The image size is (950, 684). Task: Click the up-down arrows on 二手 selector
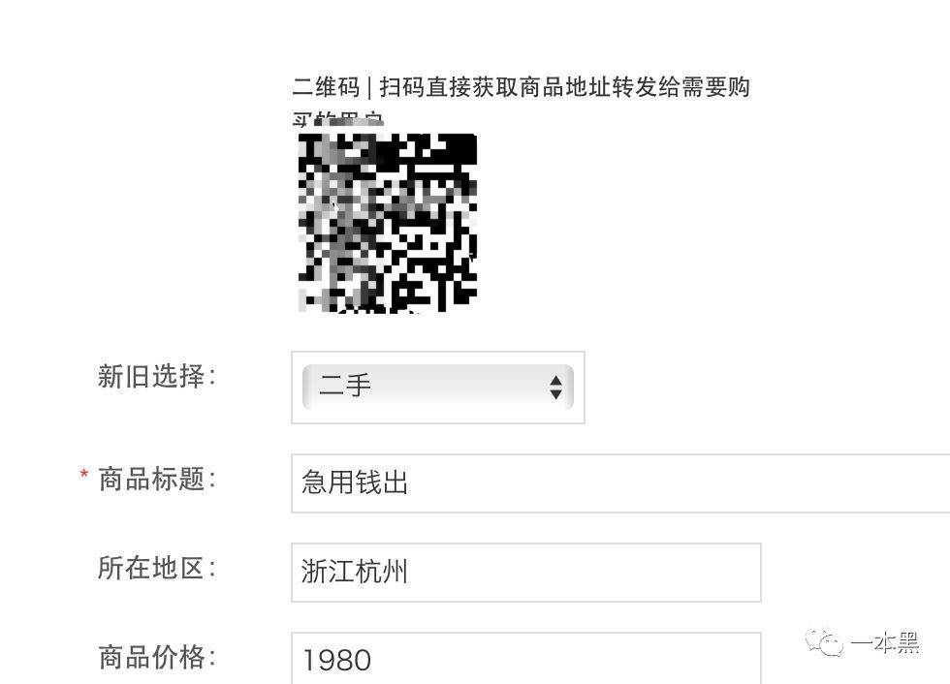click(555, 388)
